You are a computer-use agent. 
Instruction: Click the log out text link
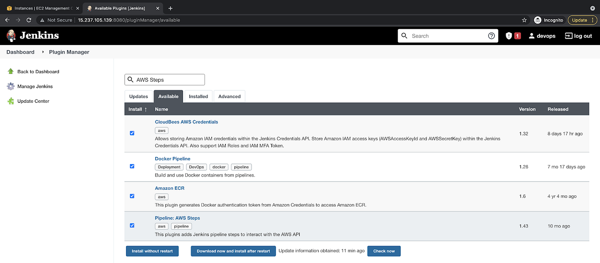(583, 36)
